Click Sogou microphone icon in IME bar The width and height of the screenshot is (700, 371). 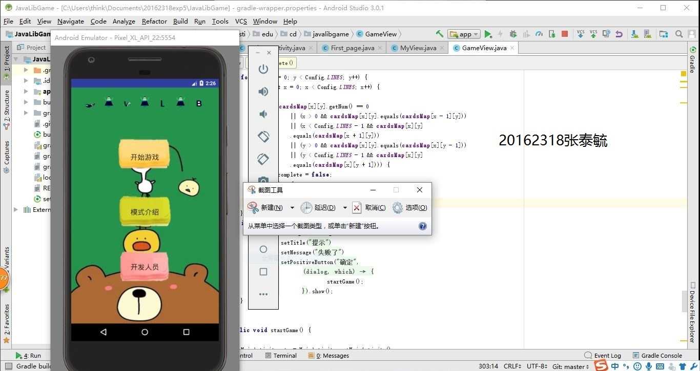pos(649,366)
